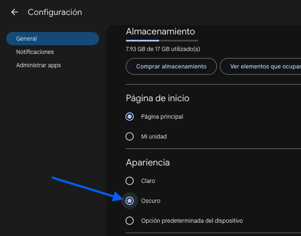Click the 7.93 GB de 17 GB text
Viewport: 301px width, 236px height.
point(163,49)
